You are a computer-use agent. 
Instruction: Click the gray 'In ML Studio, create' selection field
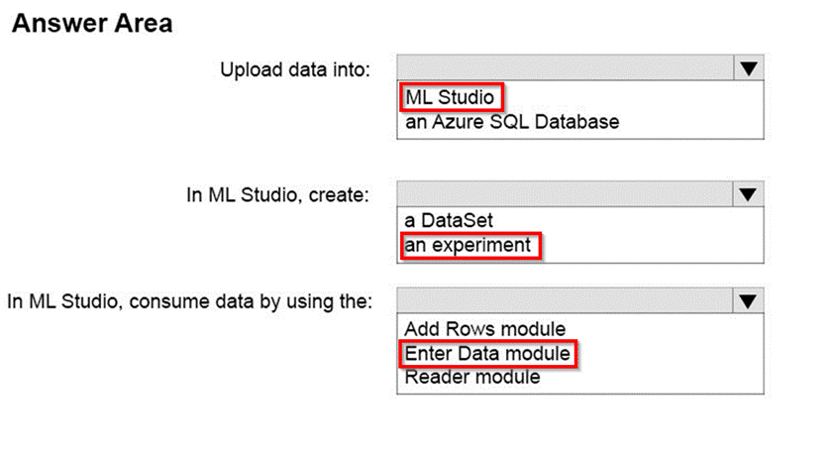565,193
